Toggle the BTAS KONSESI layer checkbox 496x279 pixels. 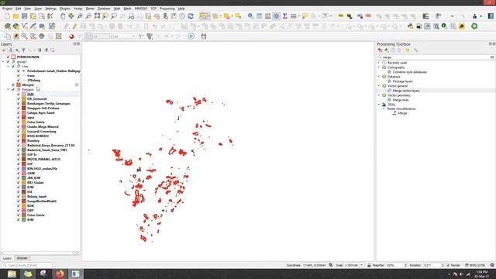(19, 136)
